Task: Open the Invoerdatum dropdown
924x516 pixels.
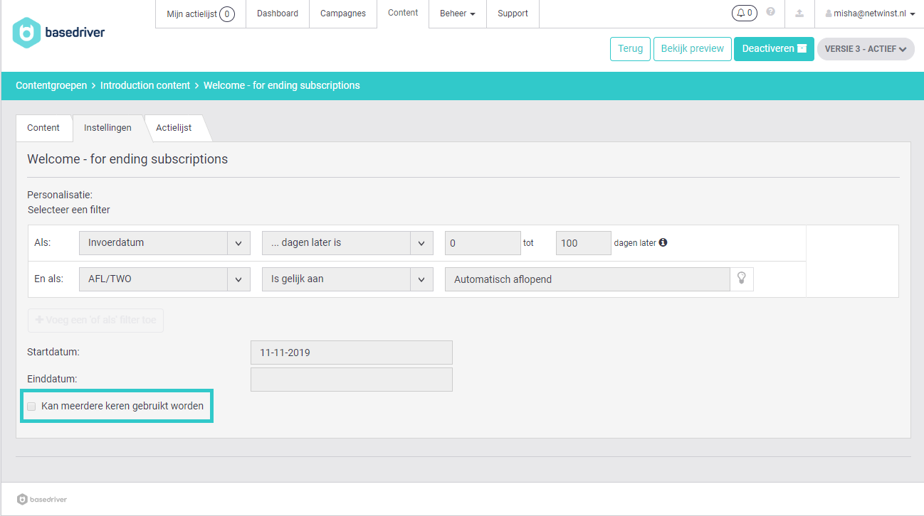Action: tap(164, 242)
